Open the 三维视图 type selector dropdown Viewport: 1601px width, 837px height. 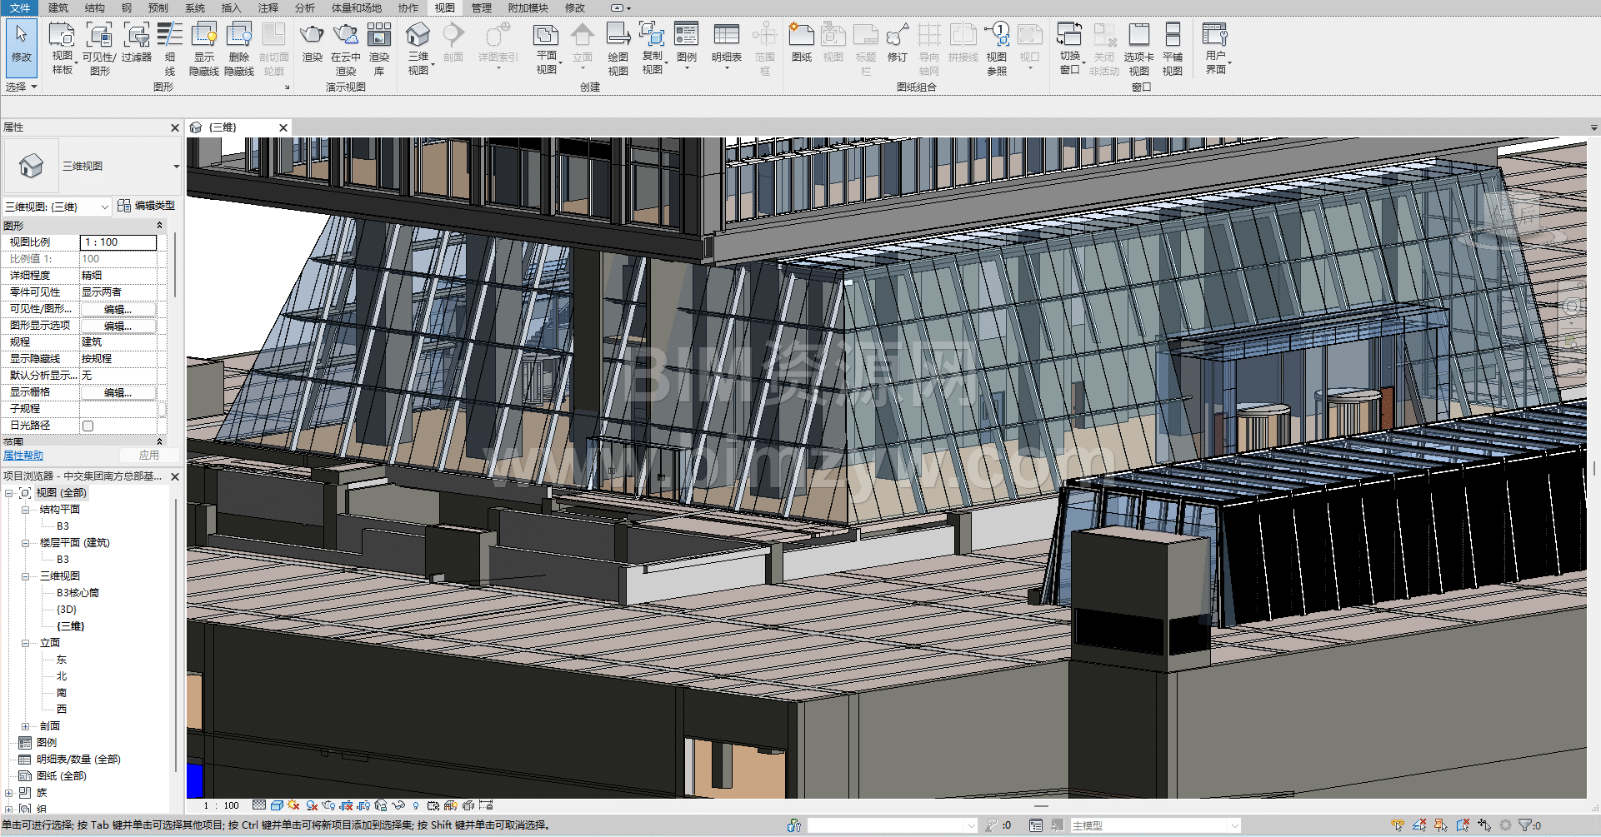click(x=176, y=167)
